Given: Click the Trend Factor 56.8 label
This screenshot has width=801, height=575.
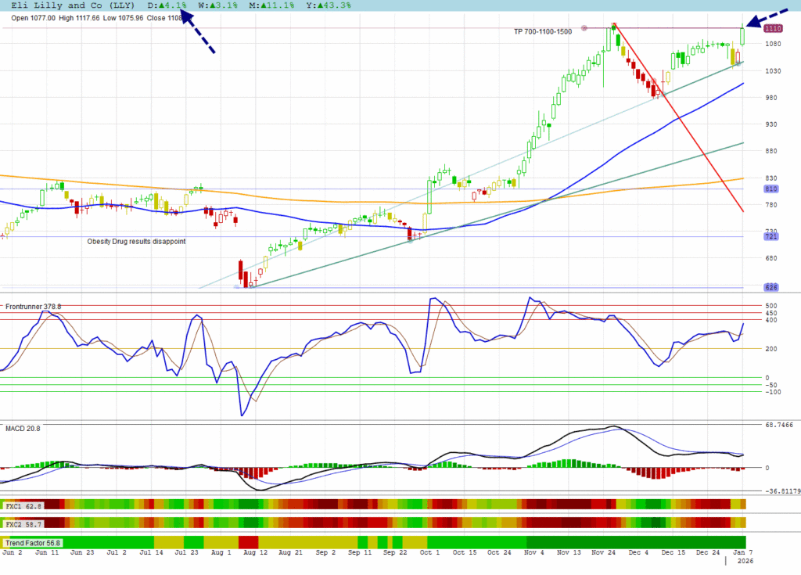Looking at the screenshot, I should [33, 542].
